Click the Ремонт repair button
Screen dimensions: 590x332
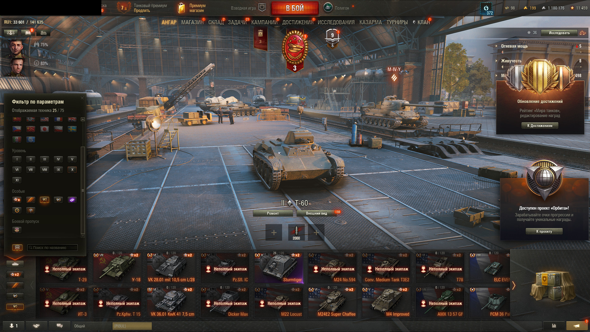tap(273, 213)
